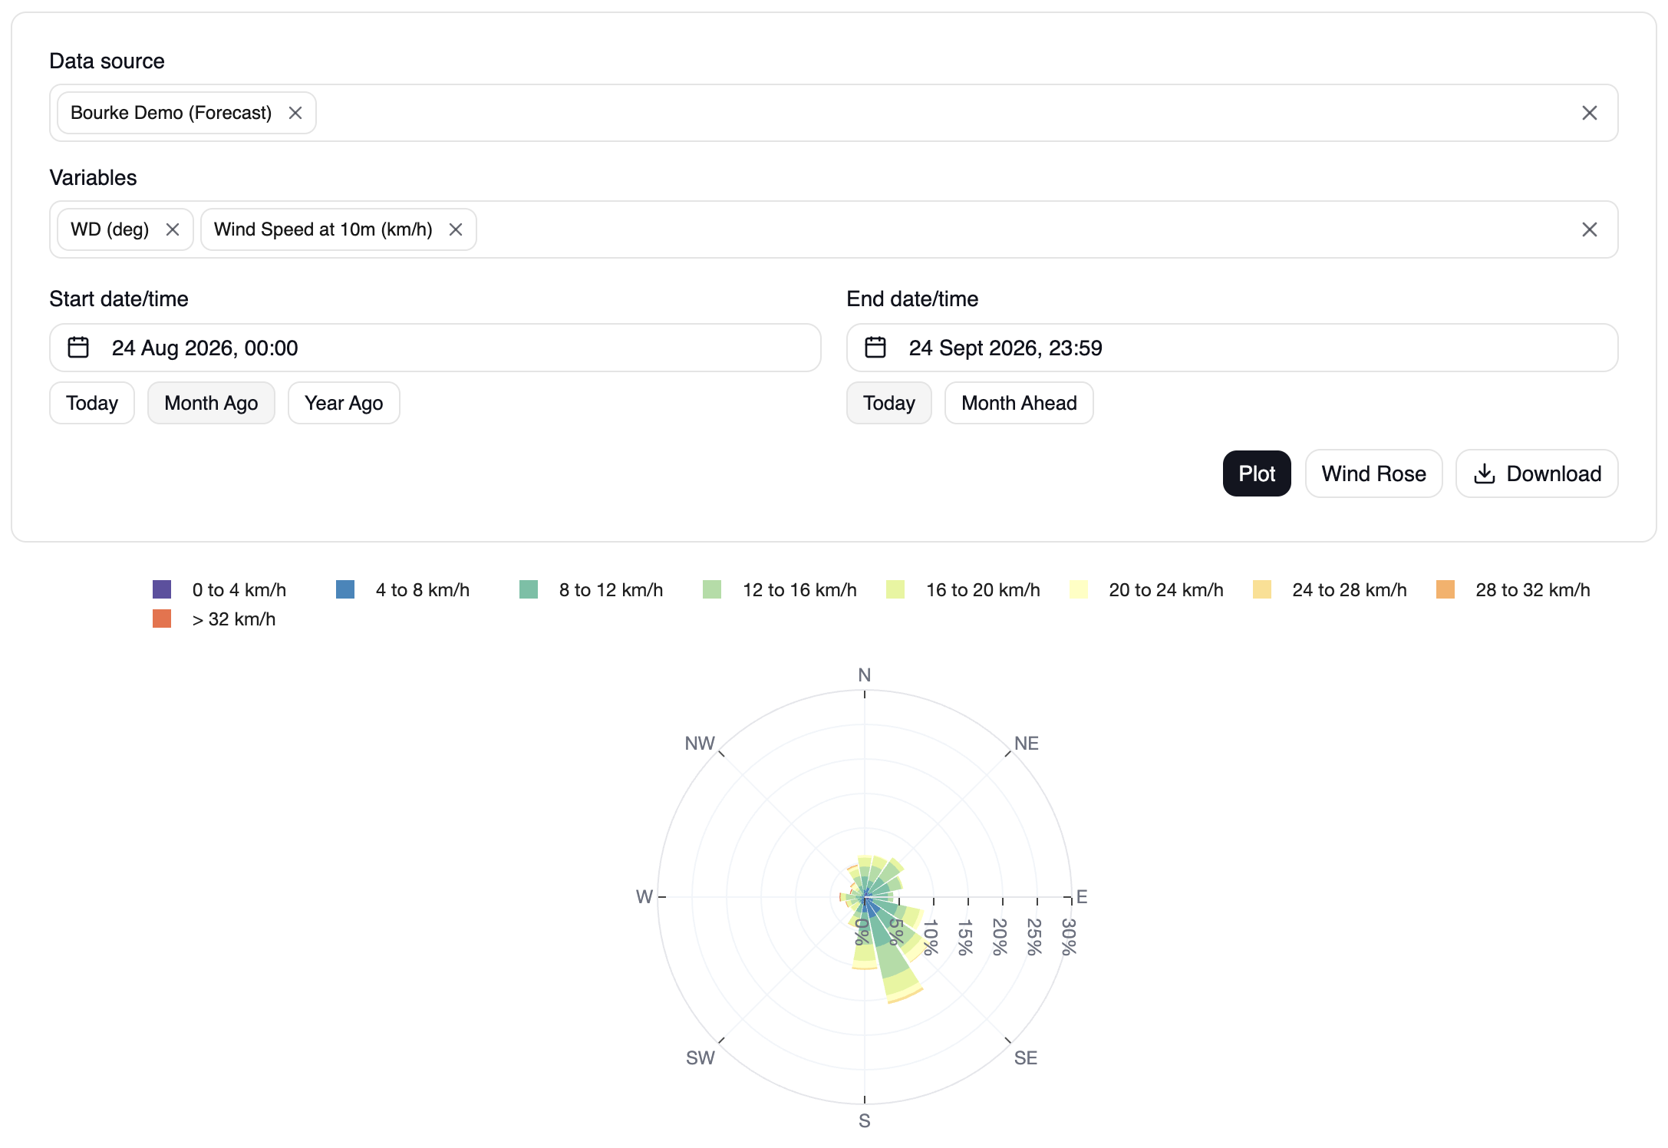Clear all data source selections

1589,113
